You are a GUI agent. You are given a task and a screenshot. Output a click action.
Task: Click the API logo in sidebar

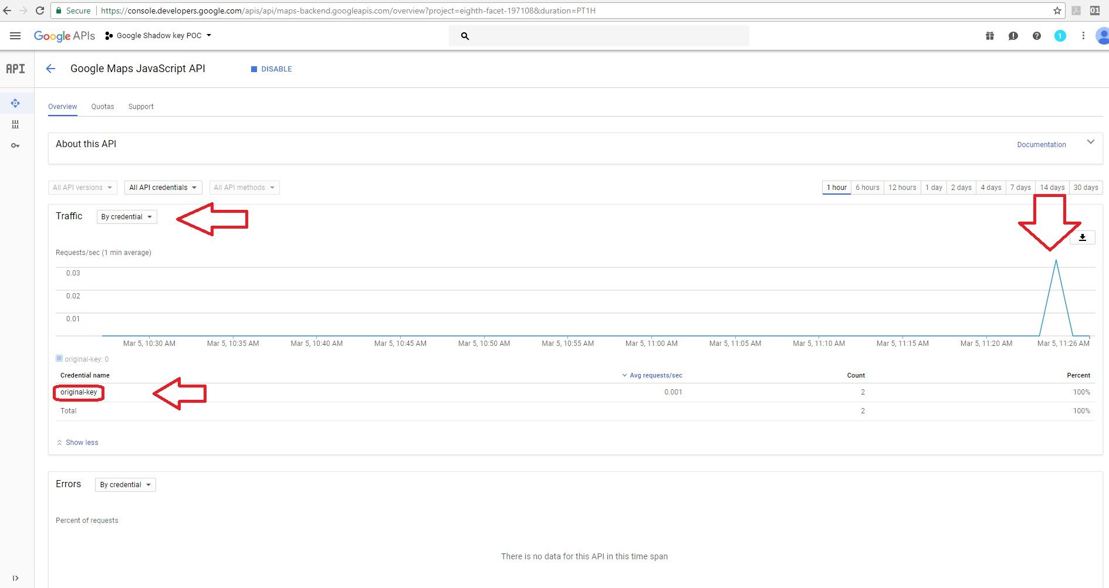pos(15,69)
